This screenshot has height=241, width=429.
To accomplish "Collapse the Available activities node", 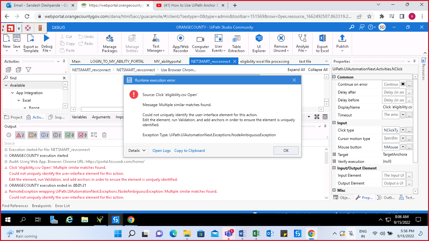I will (6, 85).
